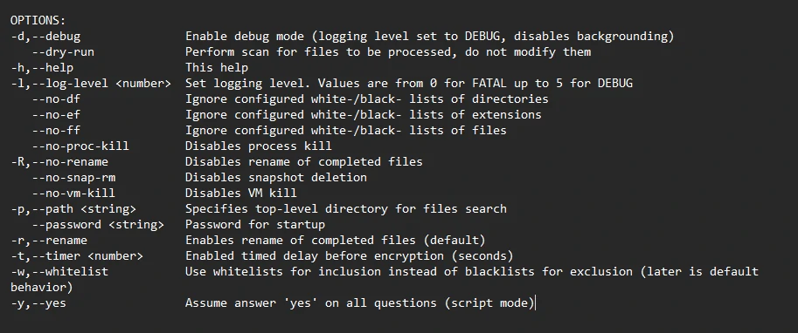Place cursor after '(script mode)' text
Image resolution: width=798 pixels, height=333 pixels.
click(536, 303)
